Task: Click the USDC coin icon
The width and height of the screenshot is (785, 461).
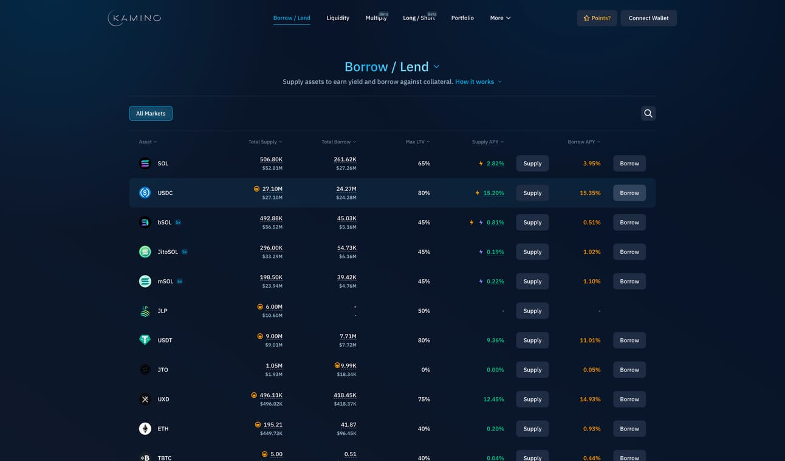Action: [145, 193]
